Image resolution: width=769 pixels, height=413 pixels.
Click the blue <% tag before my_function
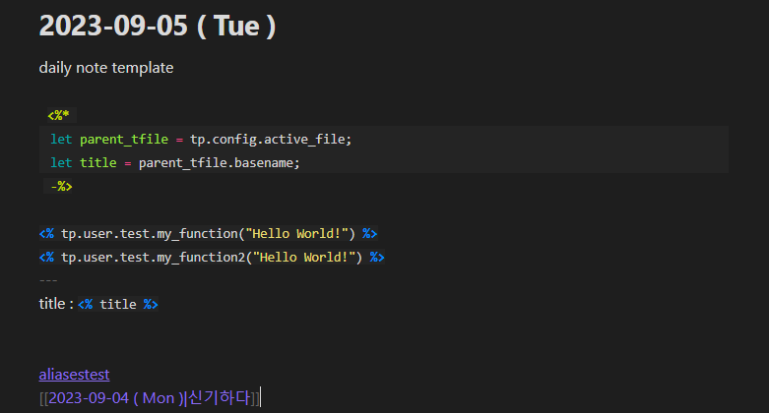[46, 234]
